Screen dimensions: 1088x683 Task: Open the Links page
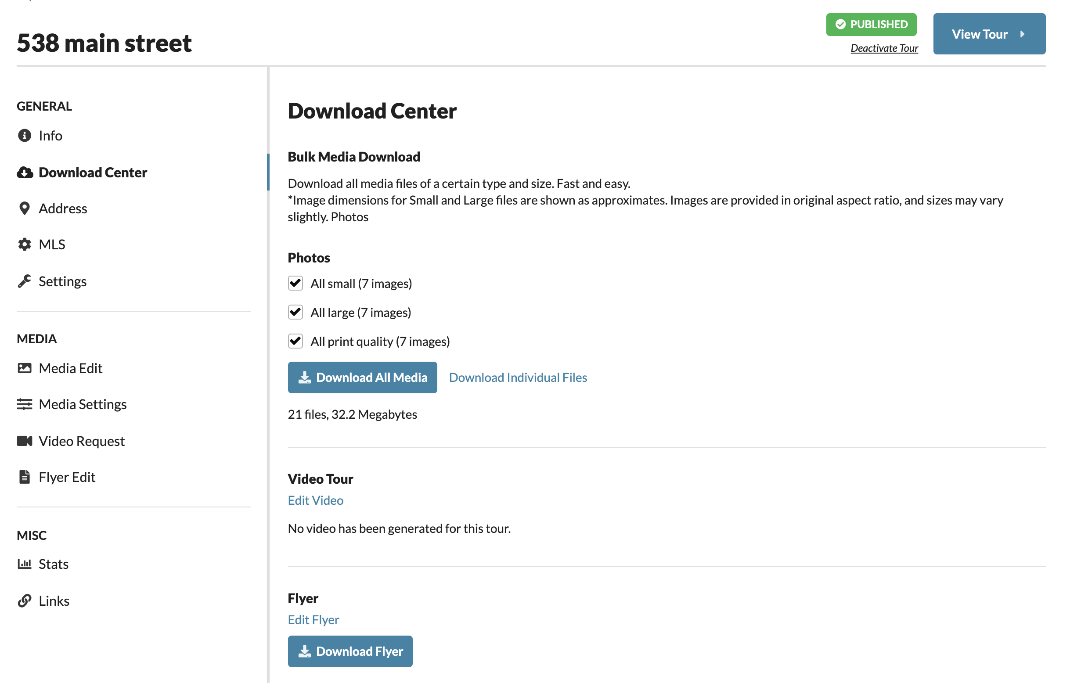[x=54, y=601]
